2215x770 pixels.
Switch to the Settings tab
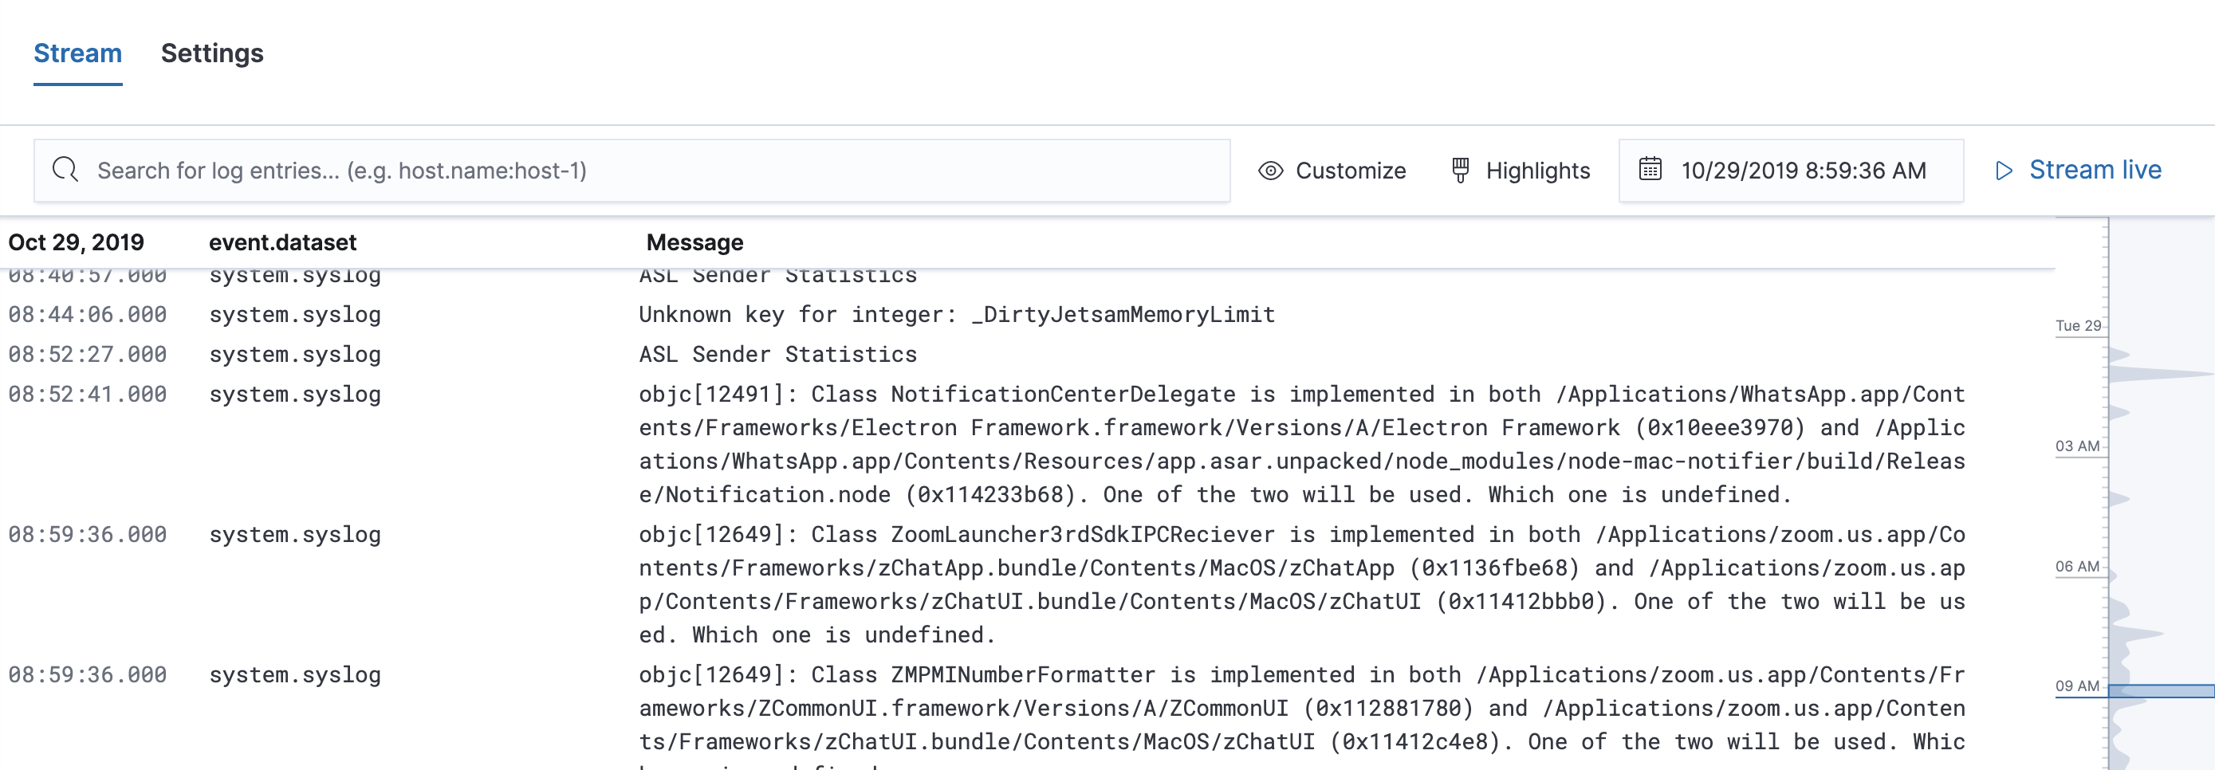point(211,53)
